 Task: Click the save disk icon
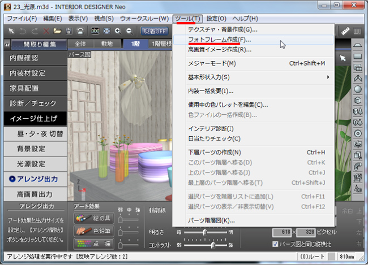pos(68,31)
